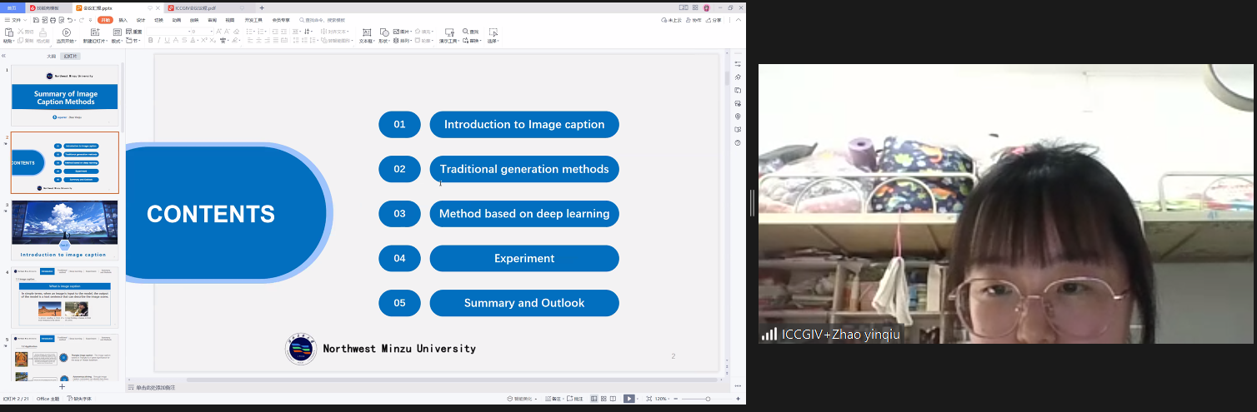The width and height of the screenshot is (1257, 412).
Task: Switch to the Outline tab in slide panel
Action: pos(51,56)
